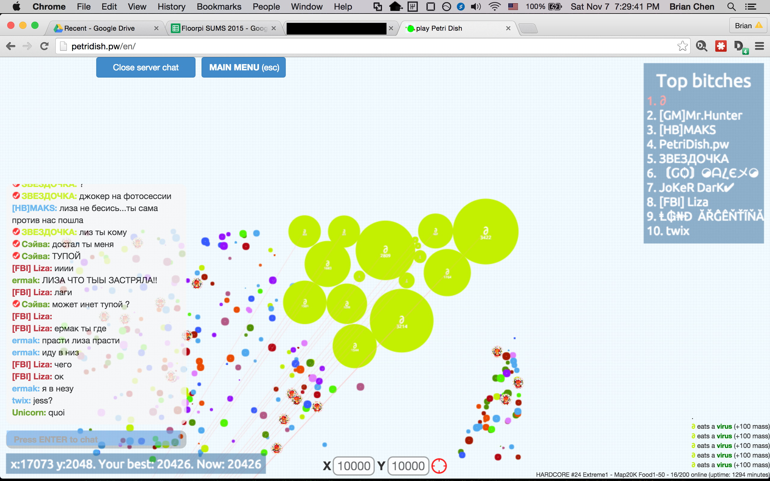Click the D extension with badge 4
770x481 pixels.
pyautogui.click(x=739, y=46)
